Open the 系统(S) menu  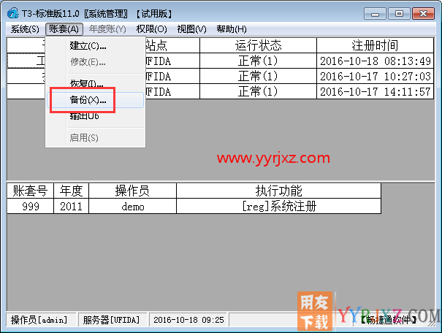pyautogui.click(x=25, y=29)
